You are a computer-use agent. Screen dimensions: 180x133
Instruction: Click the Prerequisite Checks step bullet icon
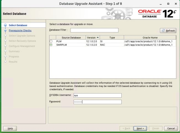tap(5, 30)
